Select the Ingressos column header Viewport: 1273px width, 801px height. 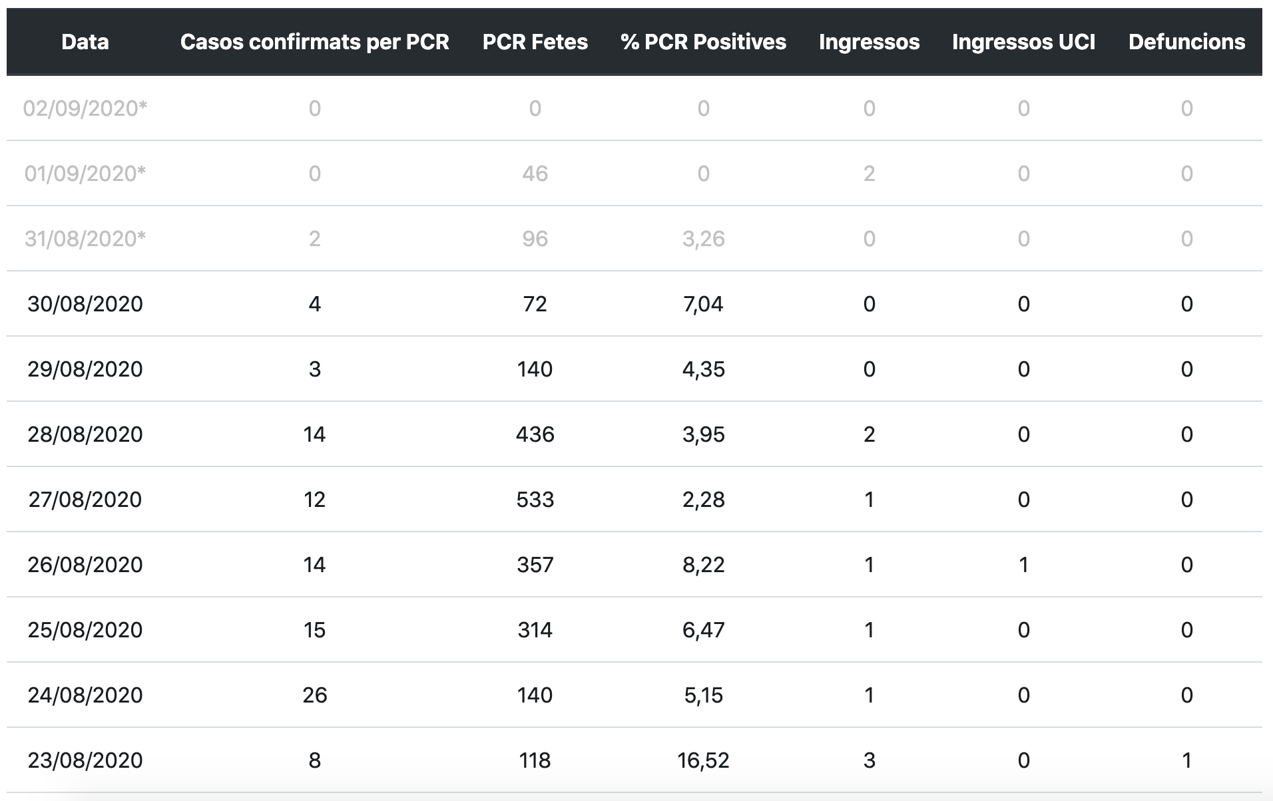click(x=869, y=42)
